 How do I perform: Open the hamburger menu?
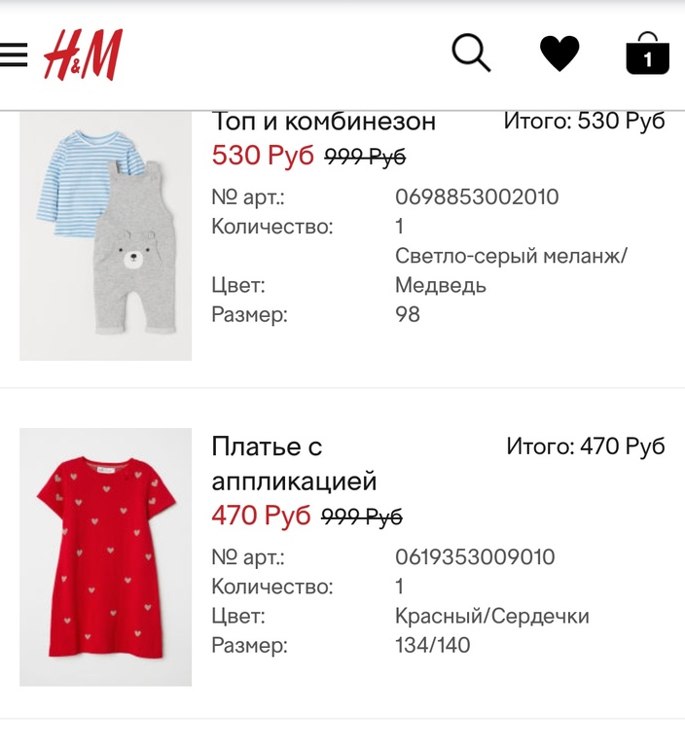tap(14, 54)
